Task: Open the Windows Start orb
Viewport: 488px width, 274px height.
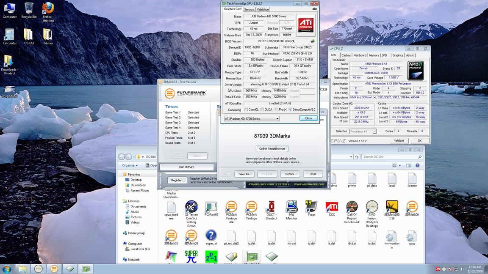Action: pos(7,269)
